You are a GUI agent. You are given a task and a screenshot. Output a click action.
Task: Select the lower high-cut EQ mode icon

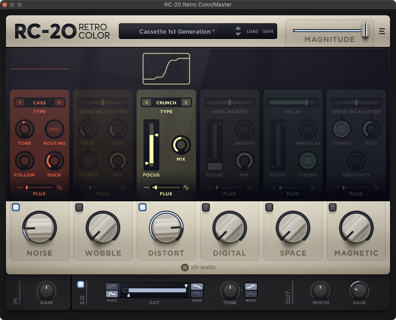tap(197, 294)
